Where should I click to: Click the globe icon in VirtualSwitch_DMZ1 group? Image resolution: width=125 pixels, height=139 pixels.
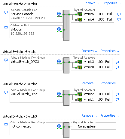[x=59, y=94]
